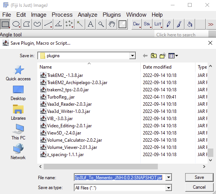Screen dimensions: 216x194
Task: Click the Cancel button
Action: [x=199, y=187]
